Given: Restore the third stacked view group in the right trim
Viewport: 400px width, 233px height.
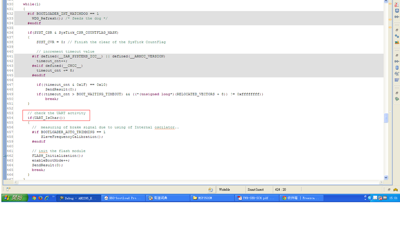Looking at the screenshot, I should tap(397, 55).
